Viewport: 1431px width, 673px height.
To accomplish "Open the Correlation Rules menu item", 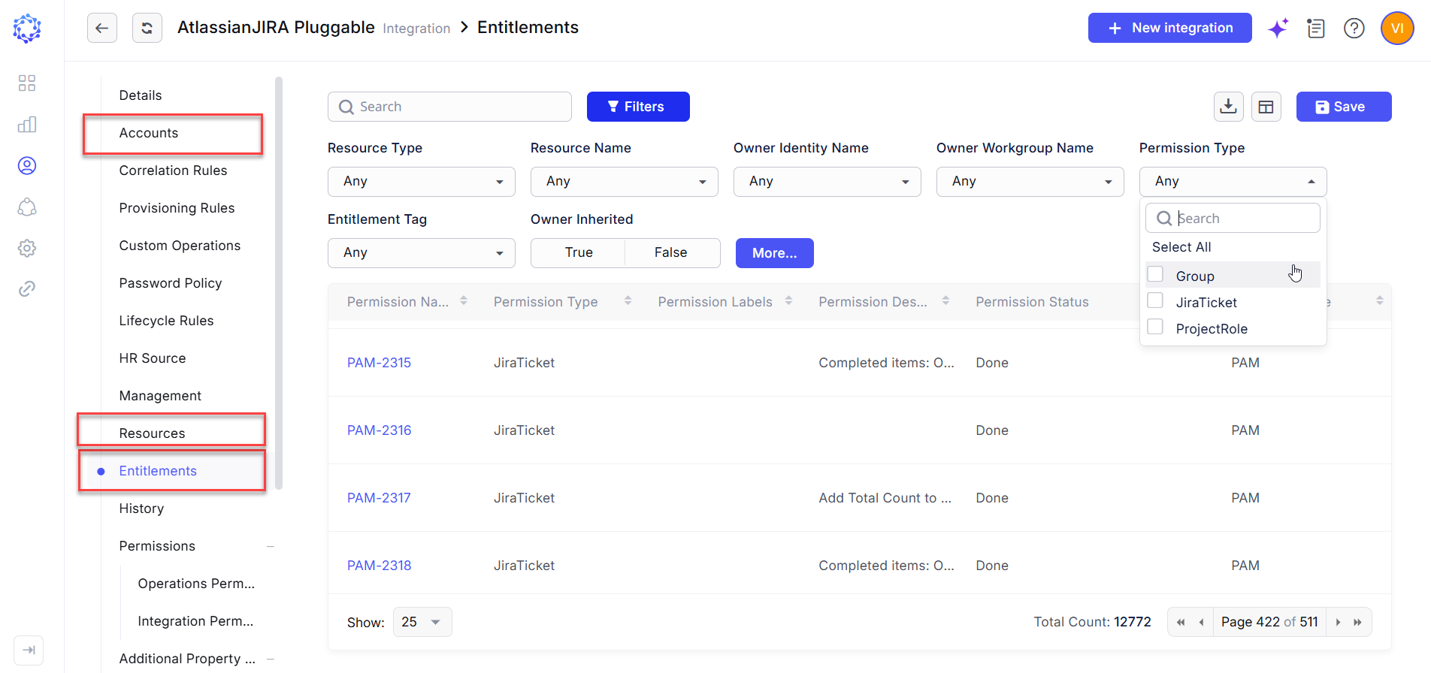I will click(x=173, y=171).
